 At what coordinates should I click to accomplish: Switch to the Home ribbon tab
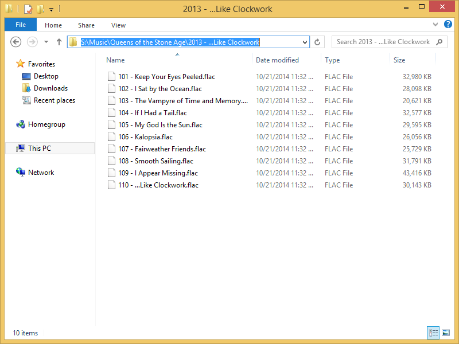(53, 25)
